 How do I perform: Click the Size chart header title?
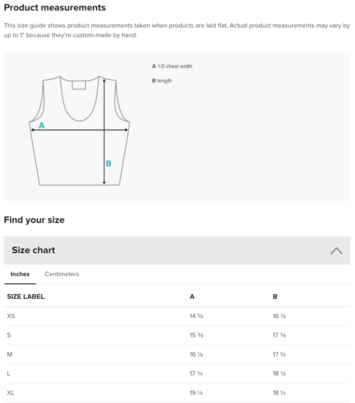pos(33,250)
